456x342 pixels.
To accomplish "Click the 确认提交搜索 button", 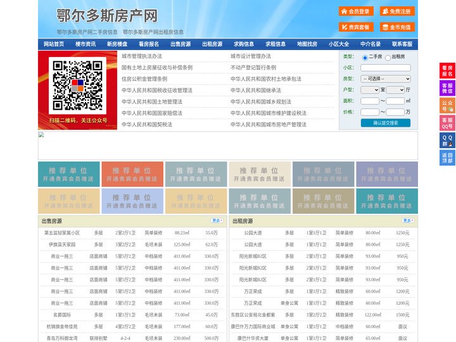I will tap(386, 123).
